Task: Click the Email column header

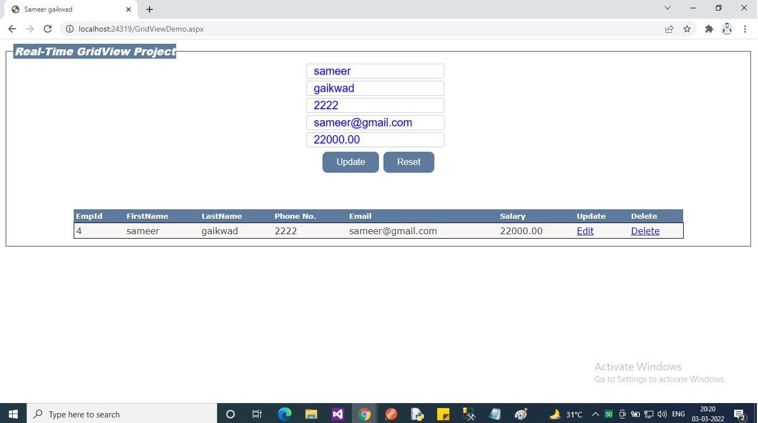Action: click(360, 216)
